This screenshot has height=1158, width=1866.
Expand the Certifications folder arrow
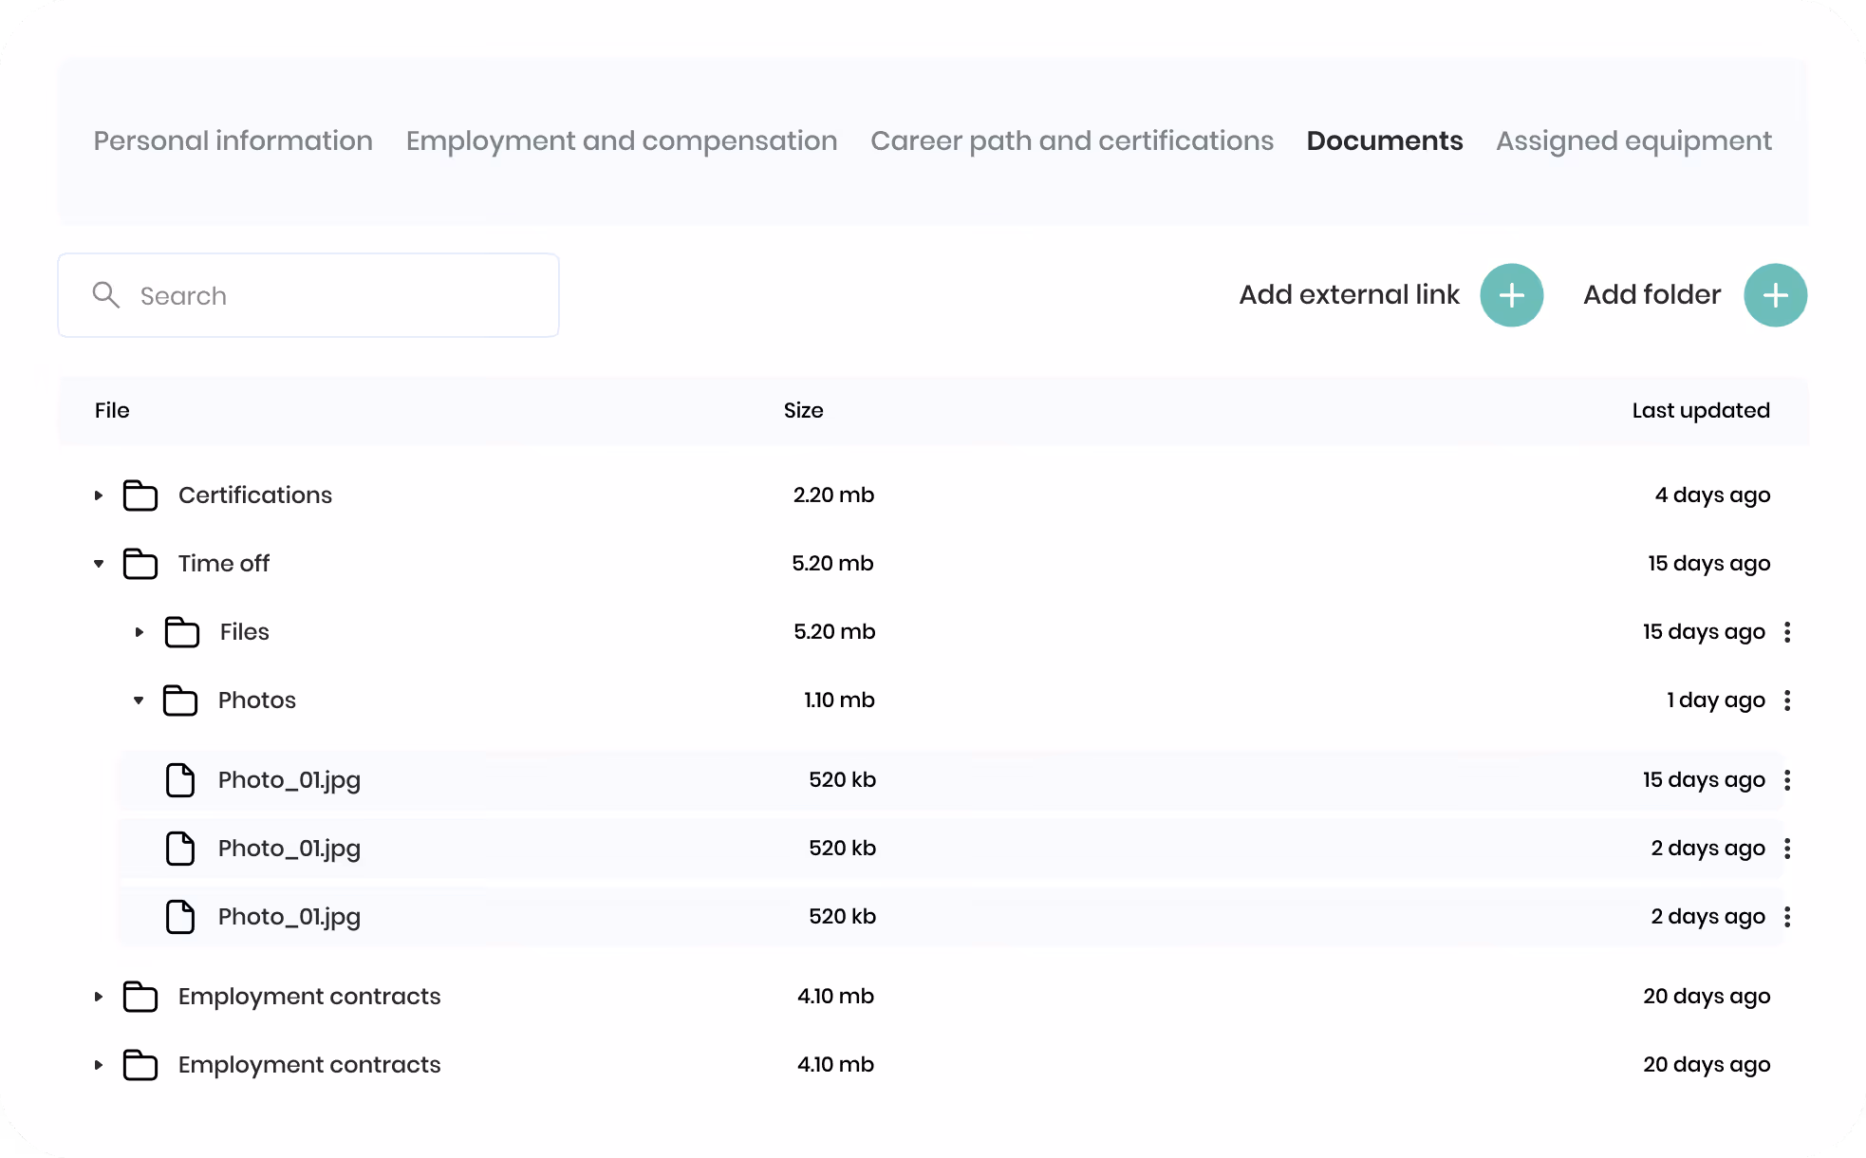[98, 495]
